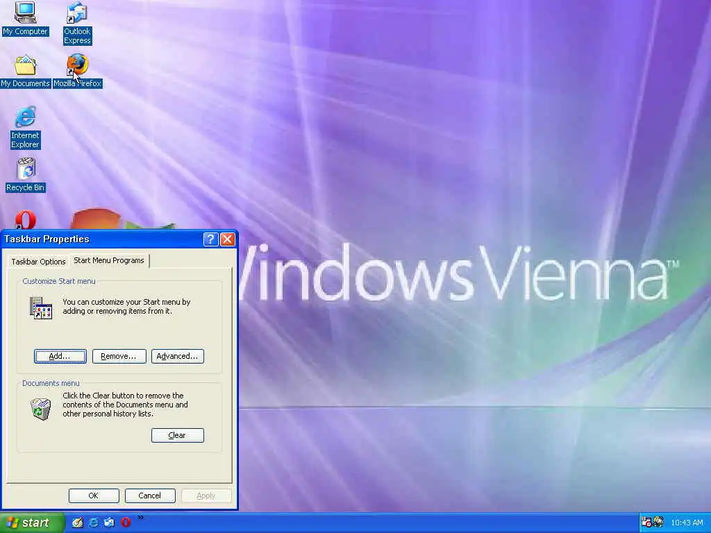Click the help question mark button
The height and width of the screenshot is (533, 711).
(210, 239)
